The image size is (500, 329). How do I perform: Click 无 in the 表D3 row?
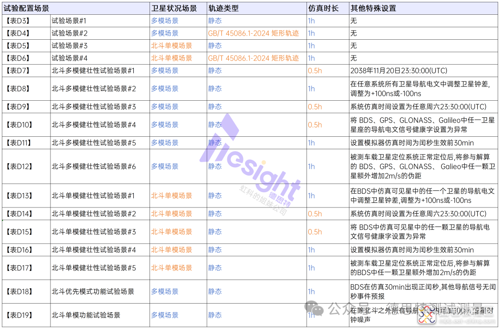click(353, 21)
